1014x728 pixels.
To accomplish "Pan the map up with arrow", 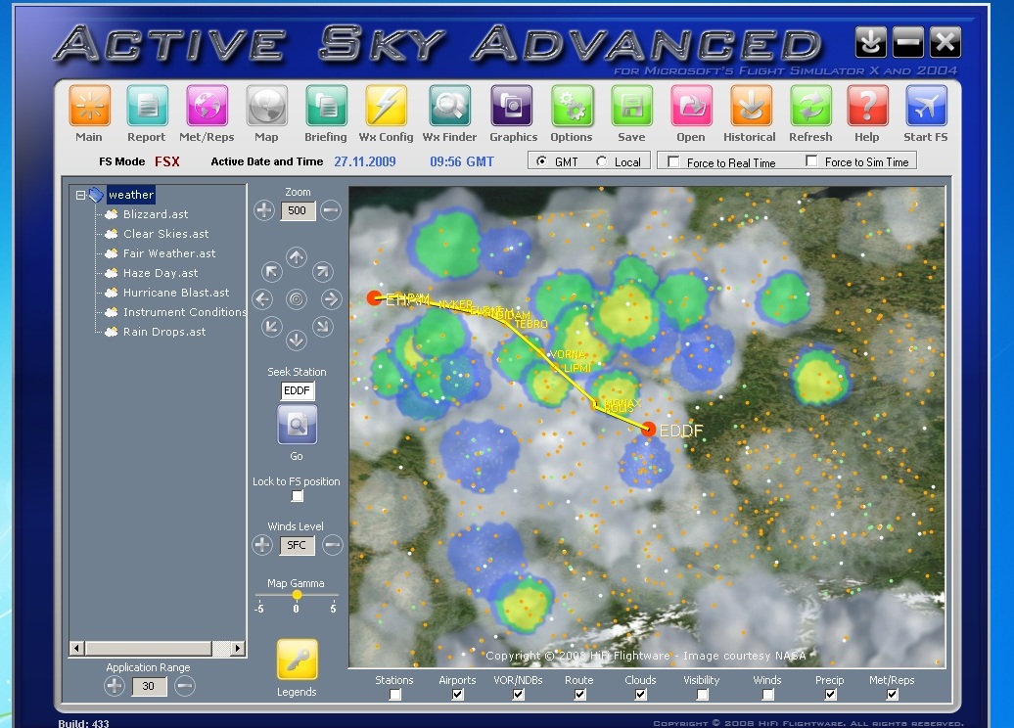I will coord(297,257).
